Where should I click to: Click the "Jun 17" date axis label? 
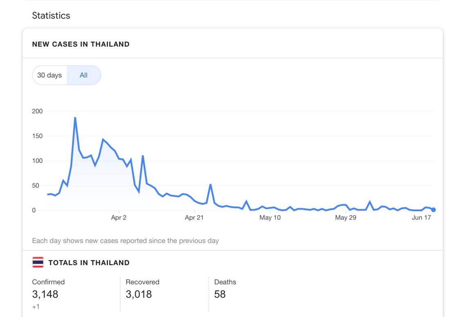422,218
